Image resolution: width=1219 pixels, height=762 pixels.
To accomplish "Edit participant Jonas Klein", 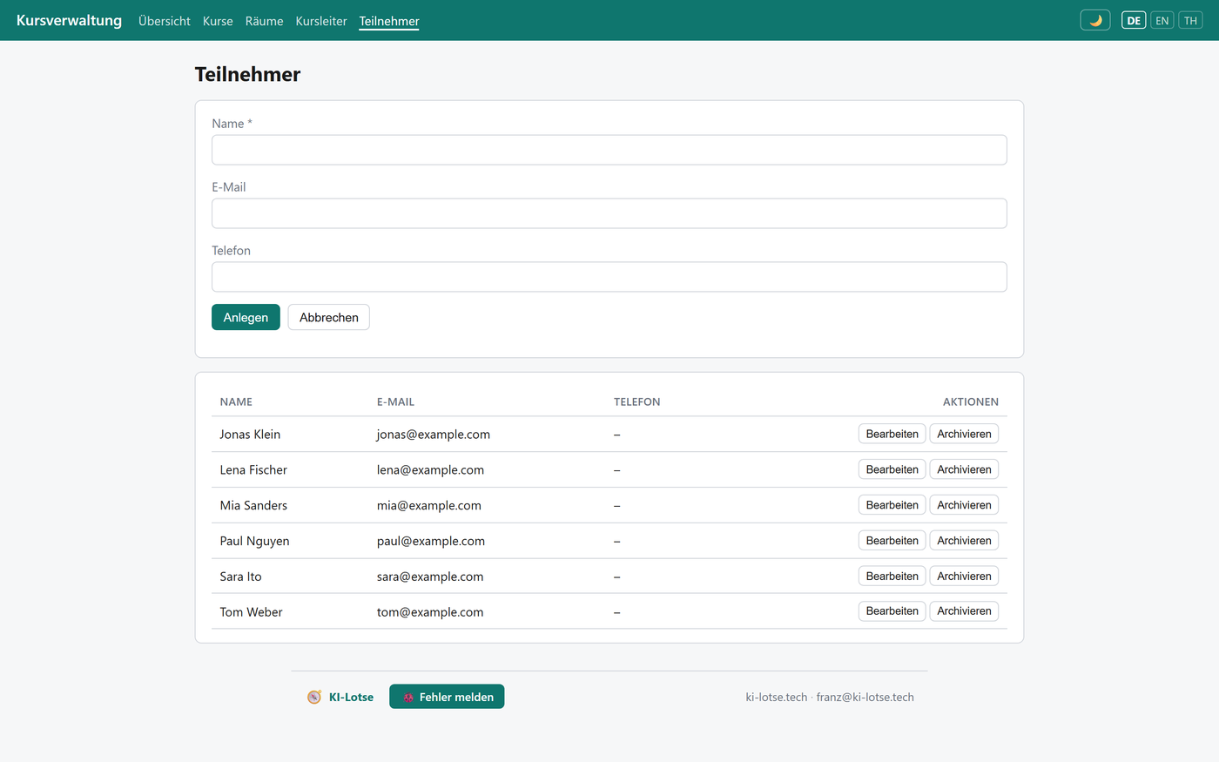I will click(x=892, y=434).
